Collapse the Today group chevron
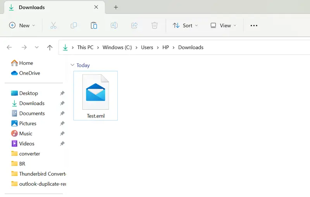This screenshot has width=310, height=197. [x=72, y=65]
